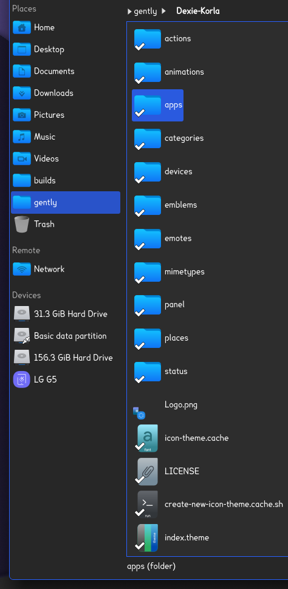Open the Trash bin
Viewport: 288px width, 589px height.
pos(66,224)
